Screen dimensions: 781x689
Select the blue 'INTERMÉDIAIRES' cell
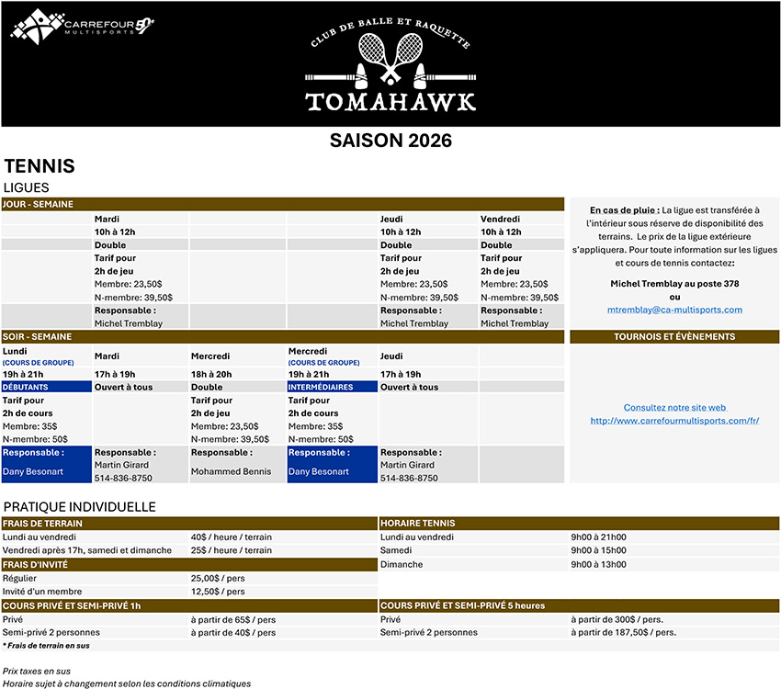coord(333,387)
